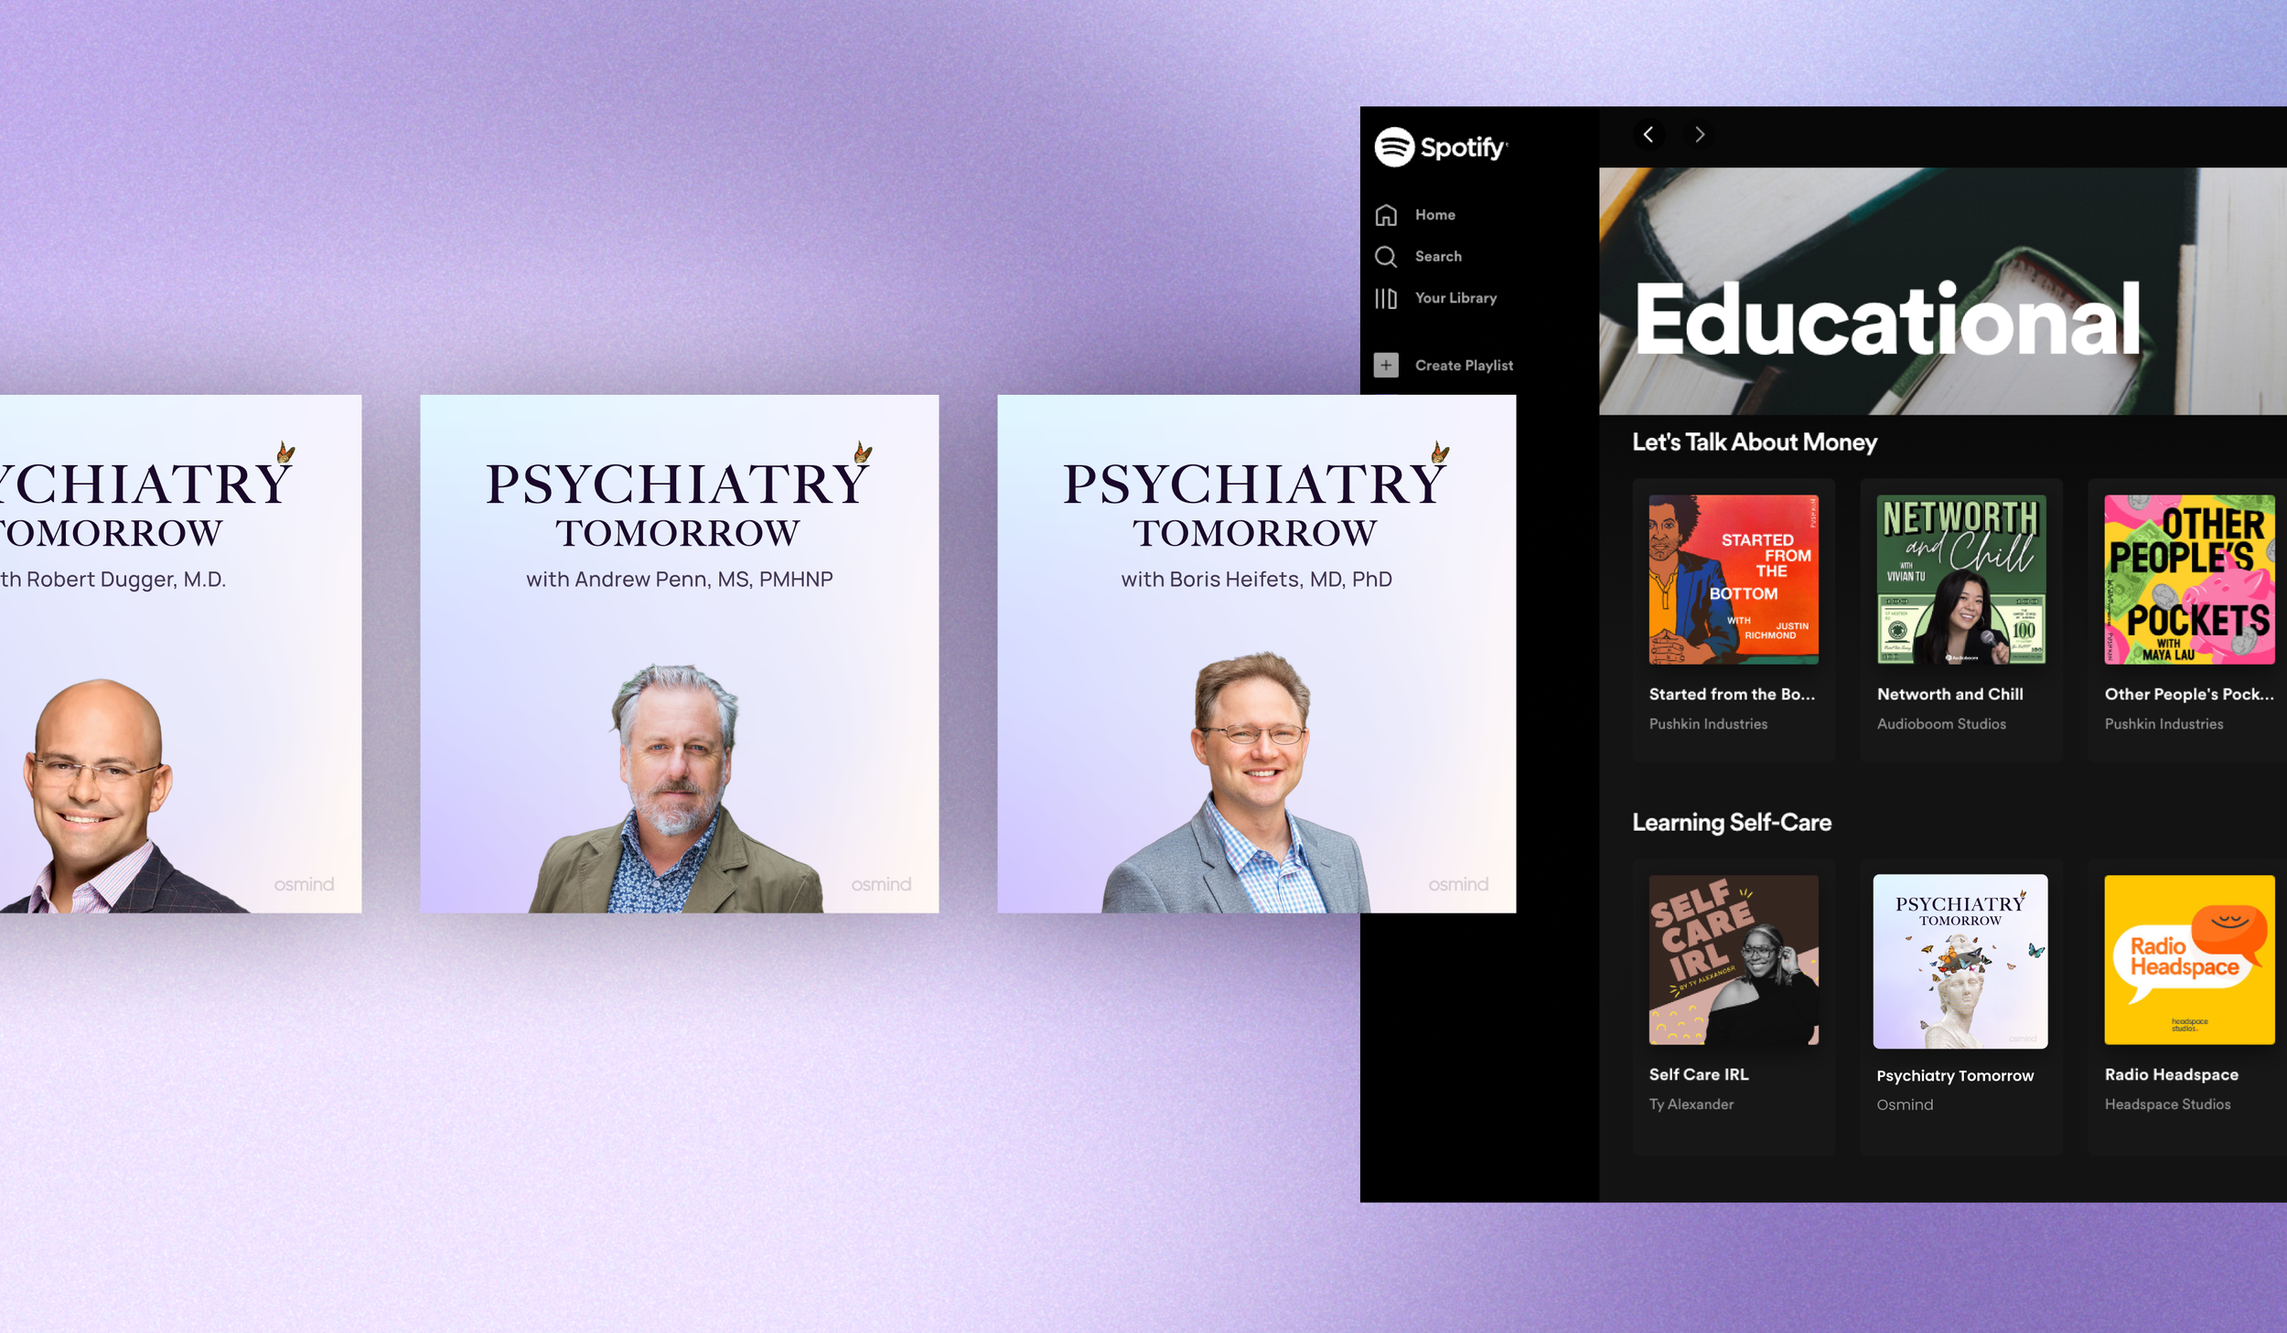Click 'Pushkin Industries' under Started from the Bottom

1708,724
